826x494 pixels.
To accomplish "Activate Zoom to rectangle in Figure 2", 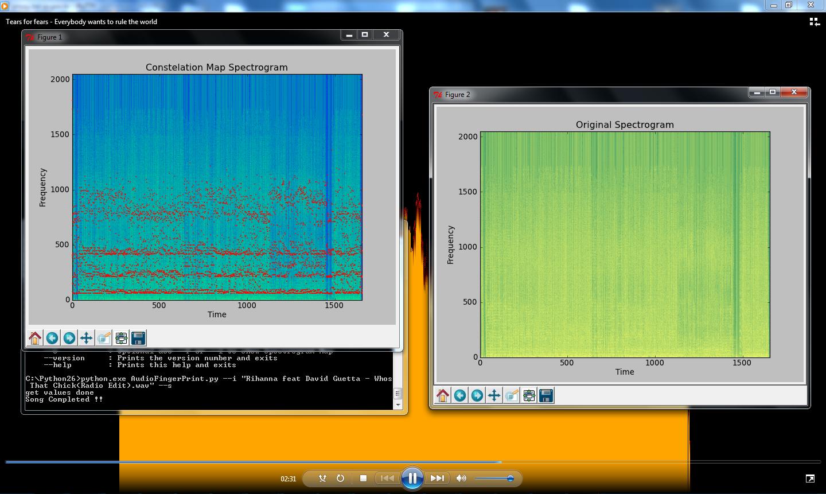I will 512,395.
